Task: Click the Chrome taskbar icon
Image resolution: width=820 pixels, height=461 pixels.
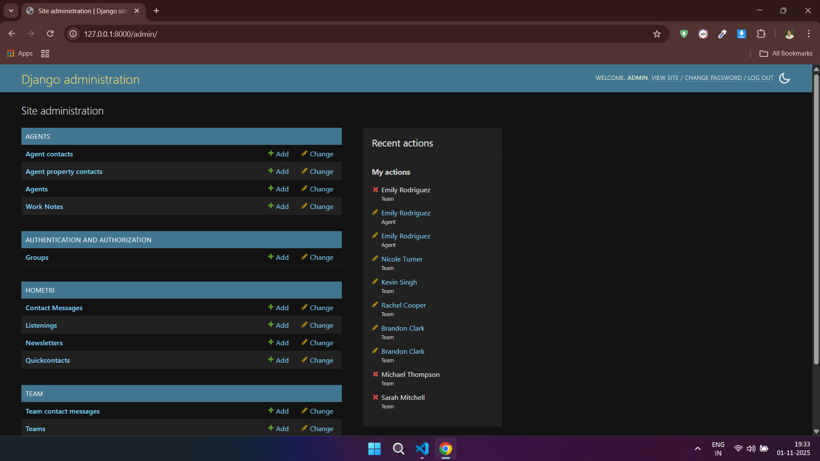Action: [x=446, y=449]
